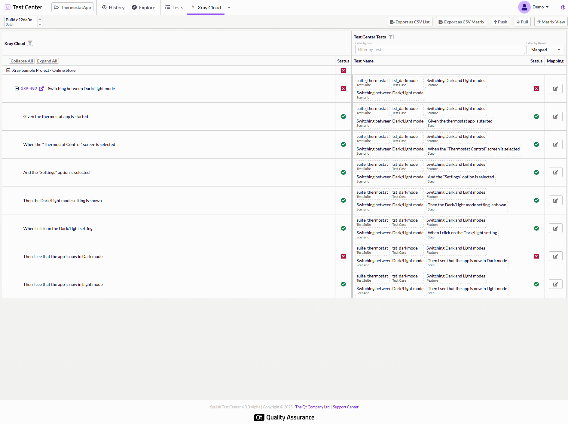
Task: Open the Xray Cloud tab dropdown arrow
Action: coord(229,8)
